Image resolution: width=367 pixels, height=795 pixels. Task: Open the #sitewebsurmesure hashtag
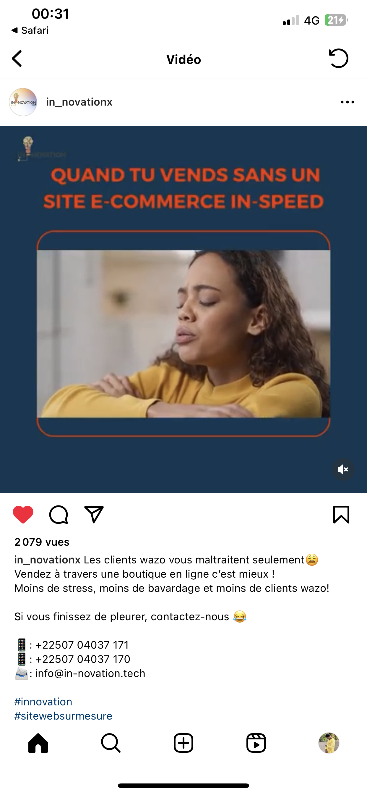(63, 716)
